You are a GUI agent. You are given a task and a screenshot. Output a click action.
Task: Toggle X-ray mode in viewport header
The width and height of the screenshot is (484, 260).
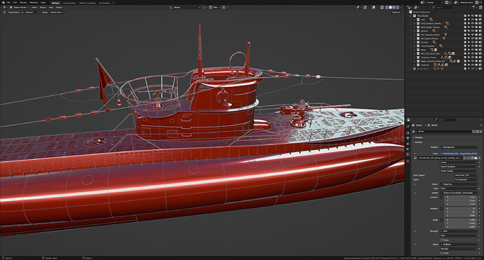[x=382, y=8]
